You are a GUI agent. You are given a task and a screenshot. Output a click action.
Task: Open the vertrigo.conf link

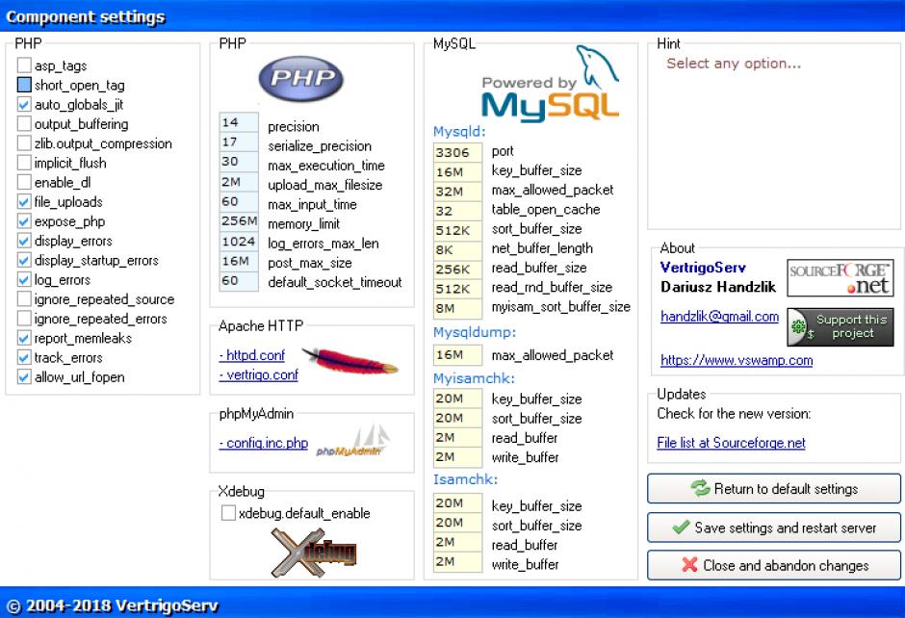[x=259, y=375]
